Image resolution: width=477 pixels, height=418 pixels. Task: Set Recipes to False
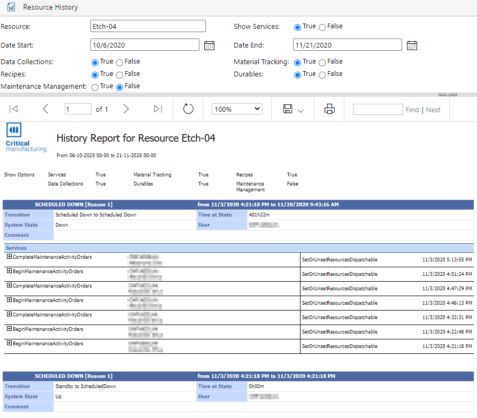click(119, 75)
